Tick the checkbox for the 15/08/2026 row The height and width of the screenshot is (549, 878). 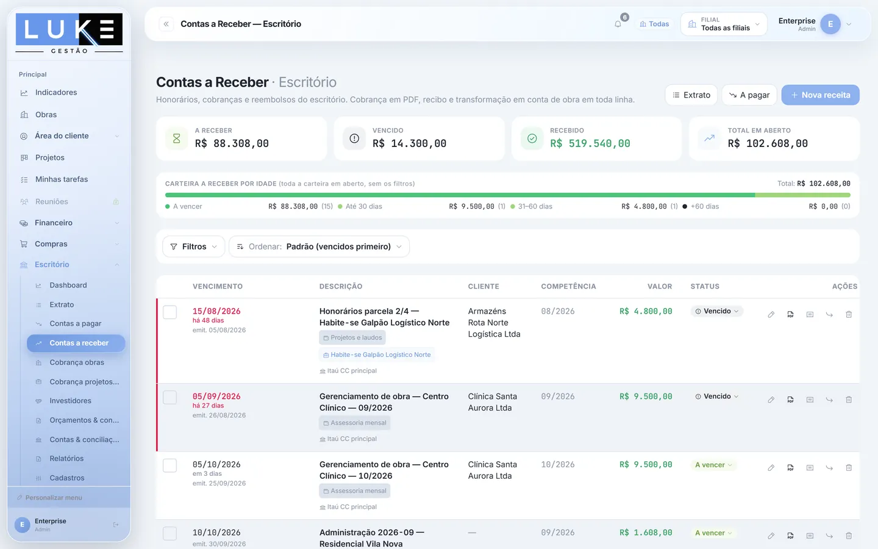170,312
